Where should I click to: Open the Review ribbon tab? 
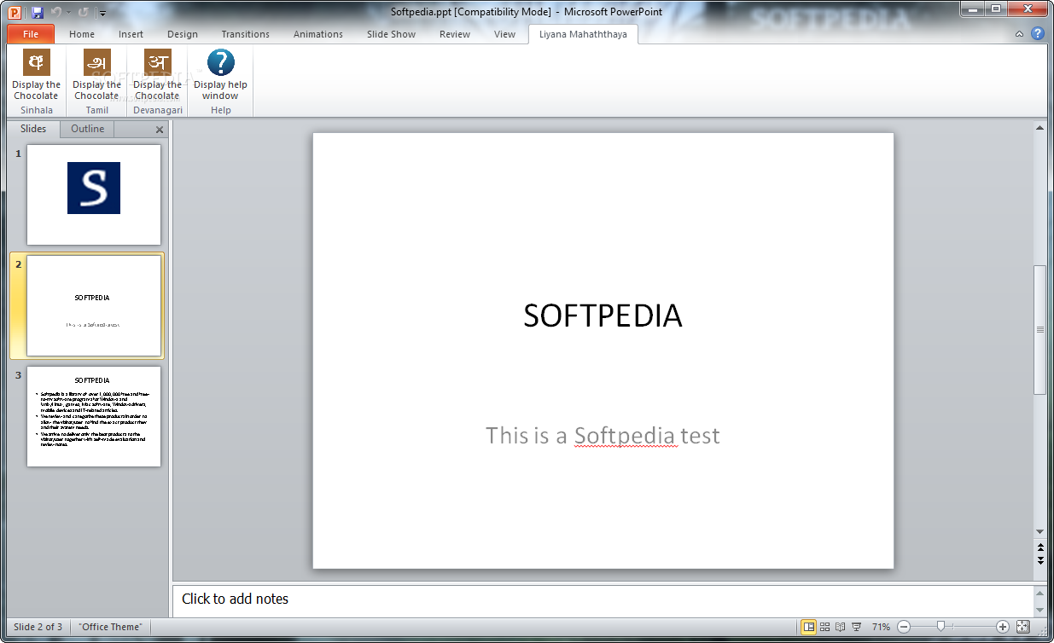[x=455, y=34]
